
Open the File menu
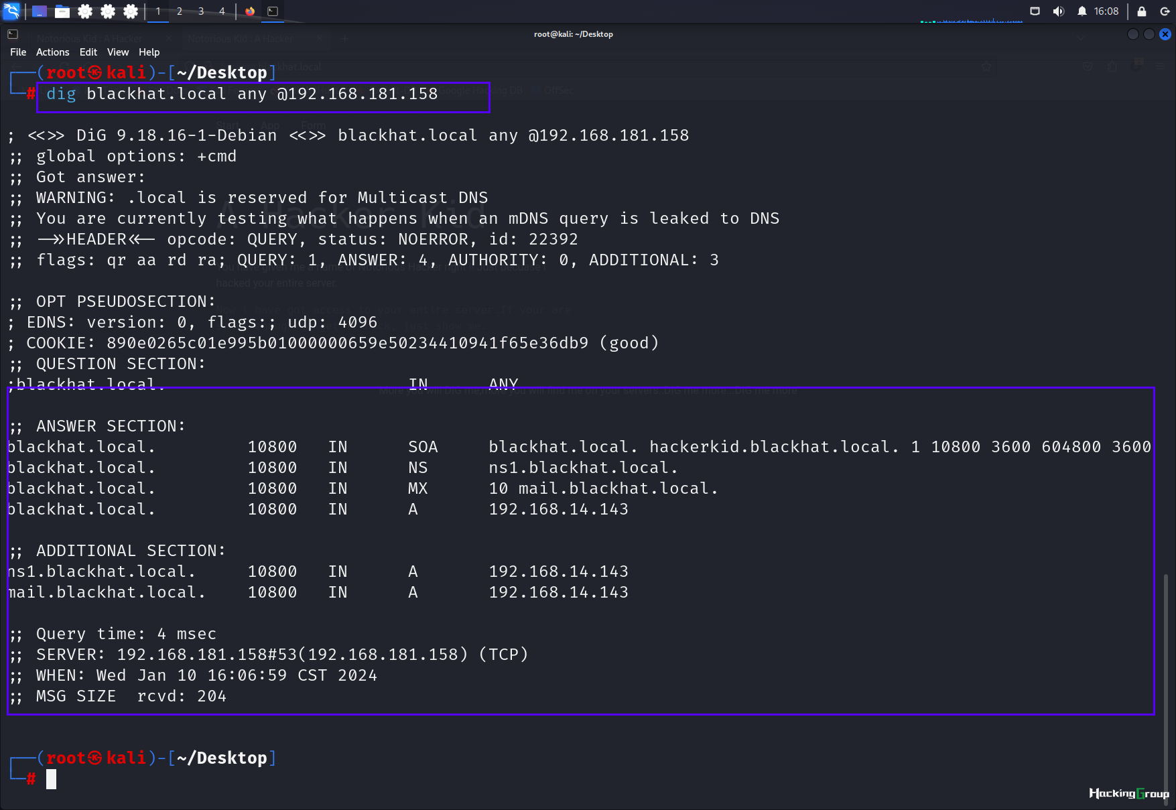[x=18, y=52]
